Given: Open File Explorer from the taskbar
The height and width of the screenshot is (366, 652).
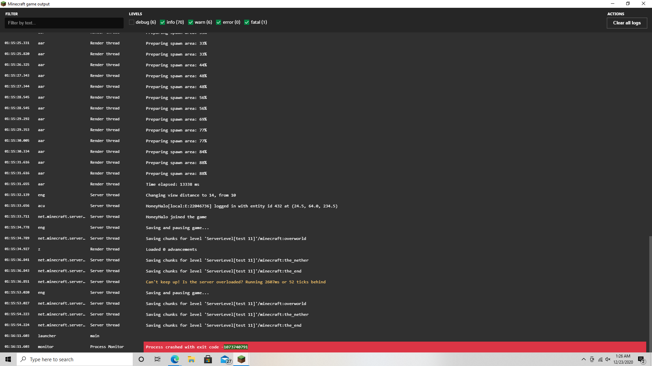Looking at the screenshot, I should pos(191,359).
